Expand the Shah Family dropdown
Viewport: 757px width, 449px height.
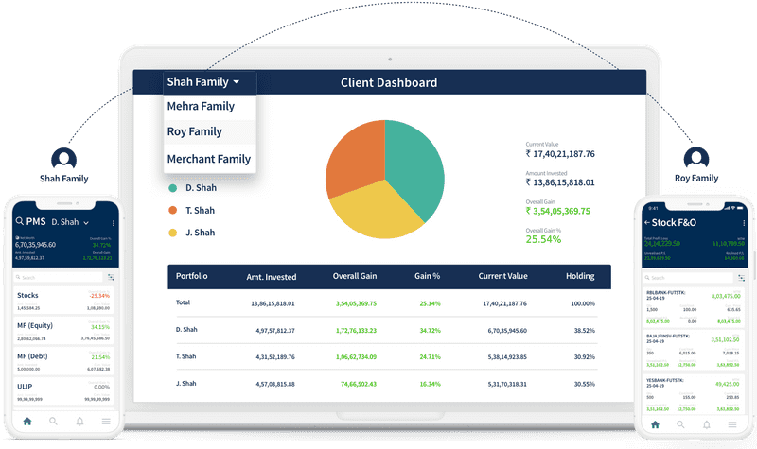[x=202, y=82]
